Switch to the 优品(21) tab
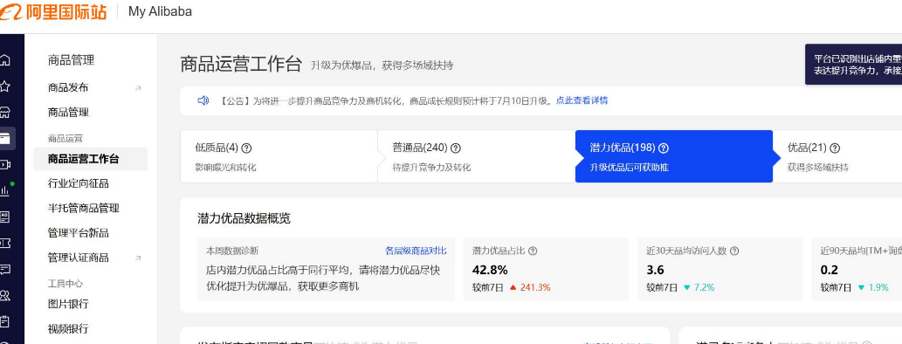Viewport: 902px width, 344px height. point(837,156)
